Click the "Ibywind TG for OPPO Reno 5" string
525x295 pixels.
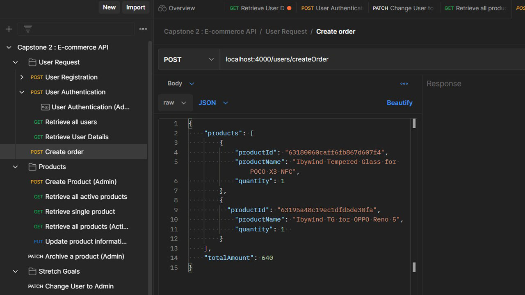[346, 220]
